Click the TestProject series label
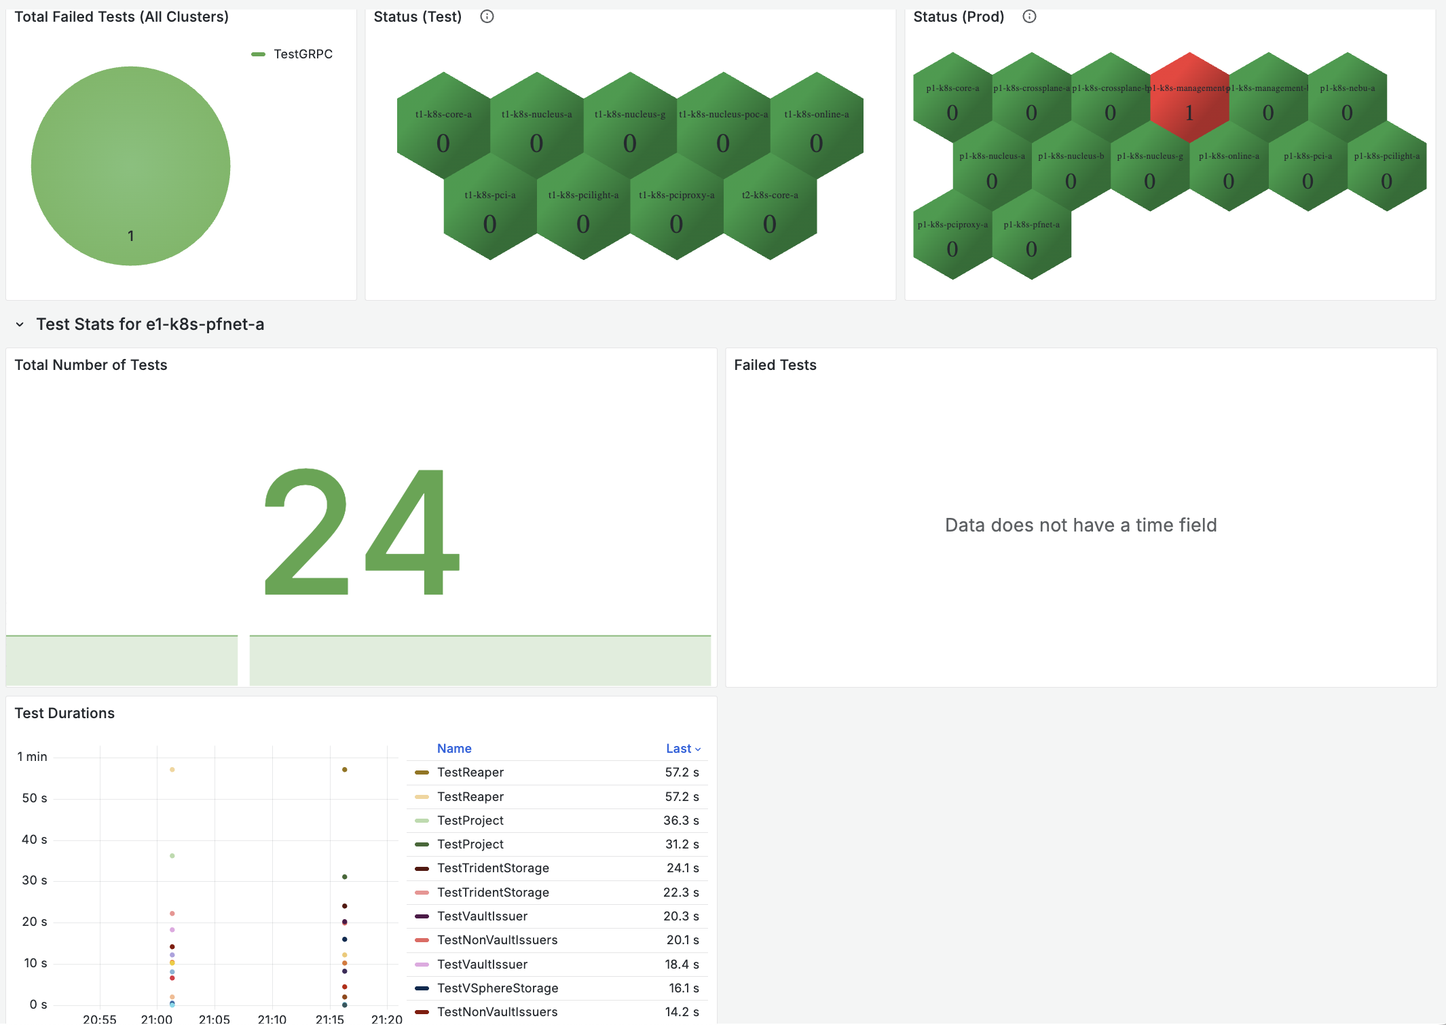Screen dimensions: 1446x1025 tap(470, 820)
